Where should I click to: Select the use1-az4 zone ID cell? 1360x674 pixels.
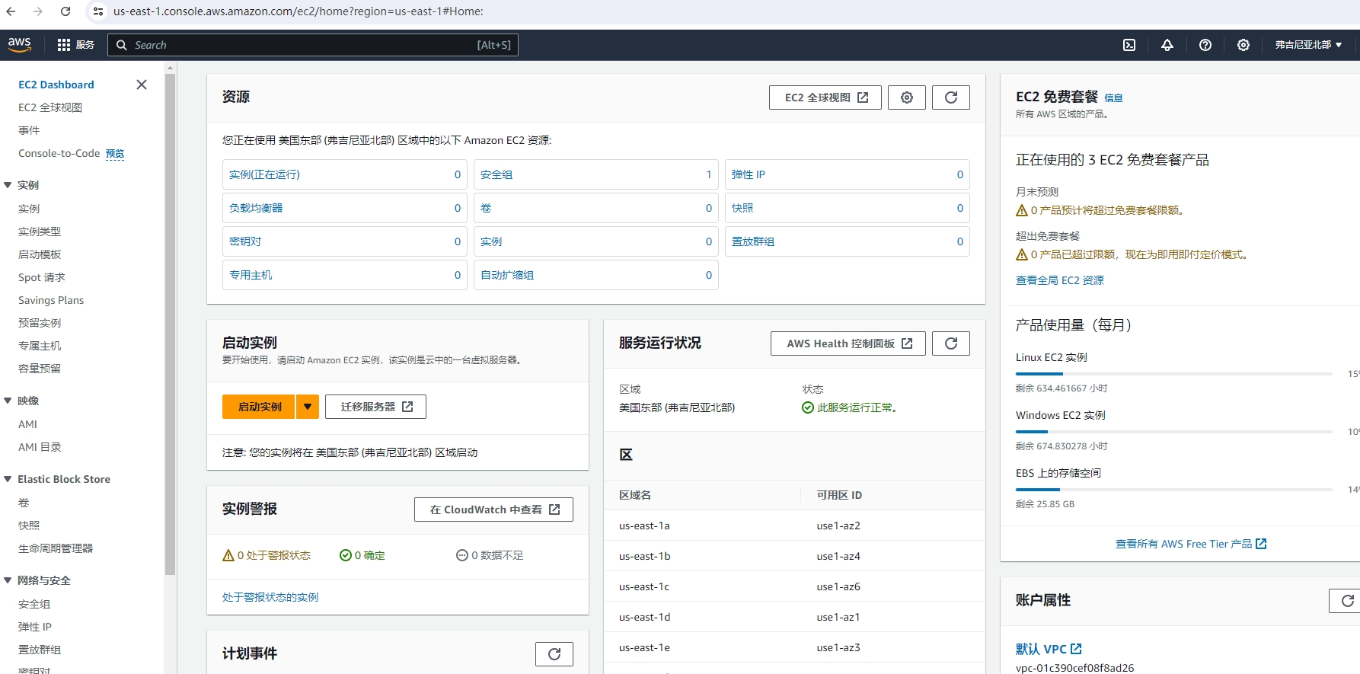(838, 556)
